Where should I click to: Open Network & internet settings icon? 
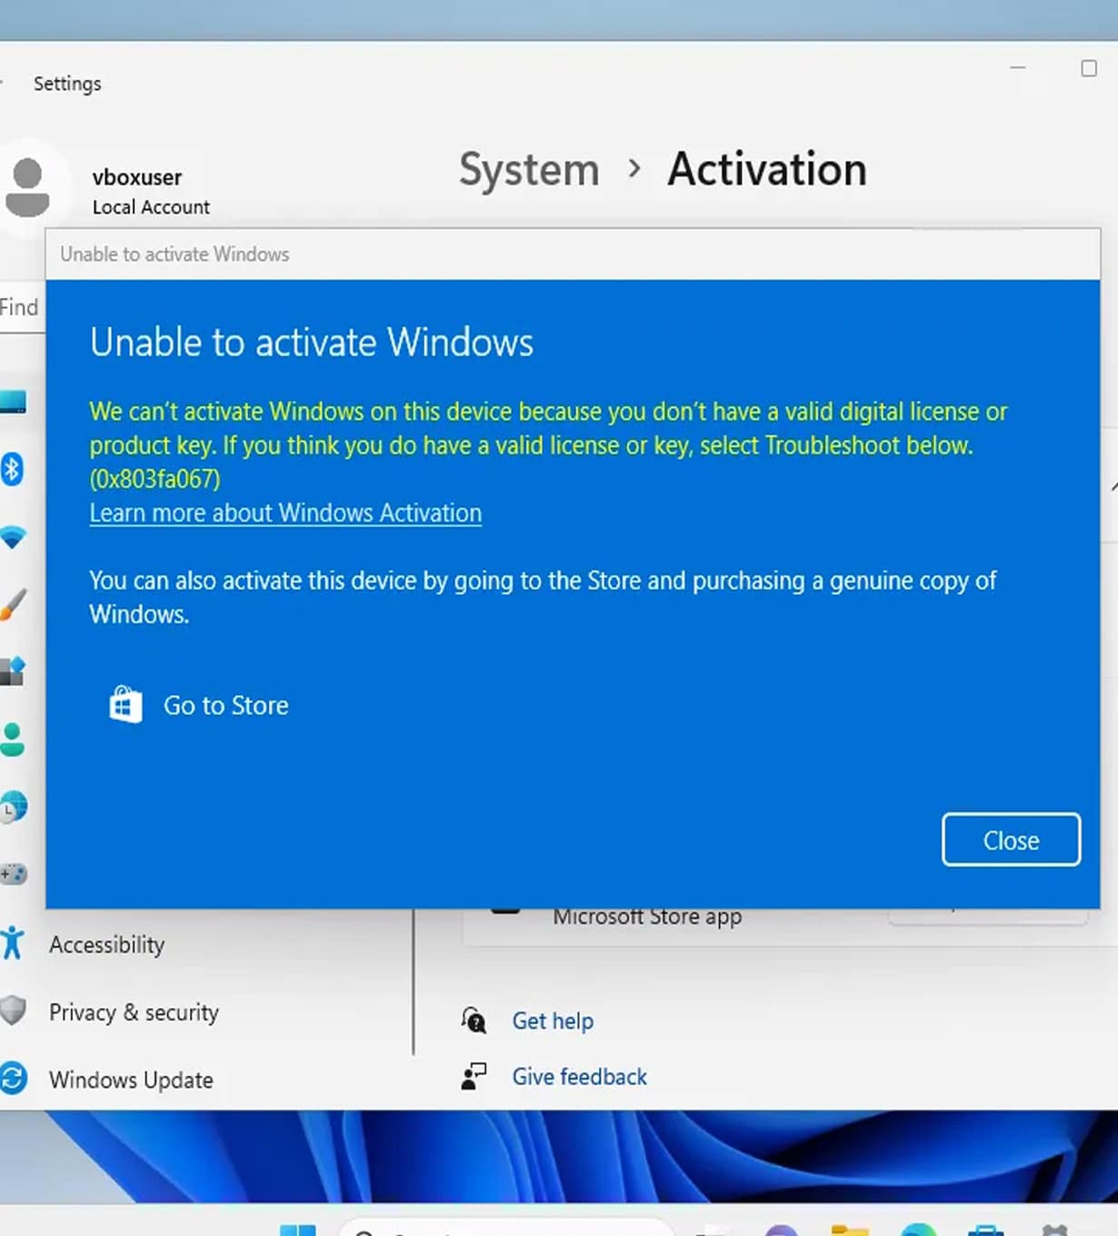pos(12,536)
